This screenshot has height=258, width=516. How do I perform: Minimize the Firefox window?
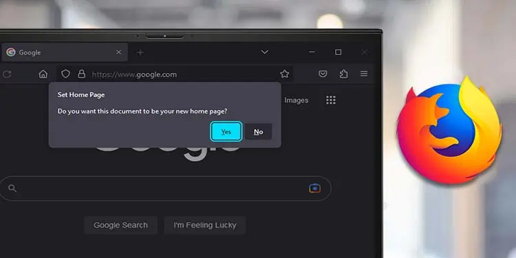click(x=312, y=52)
